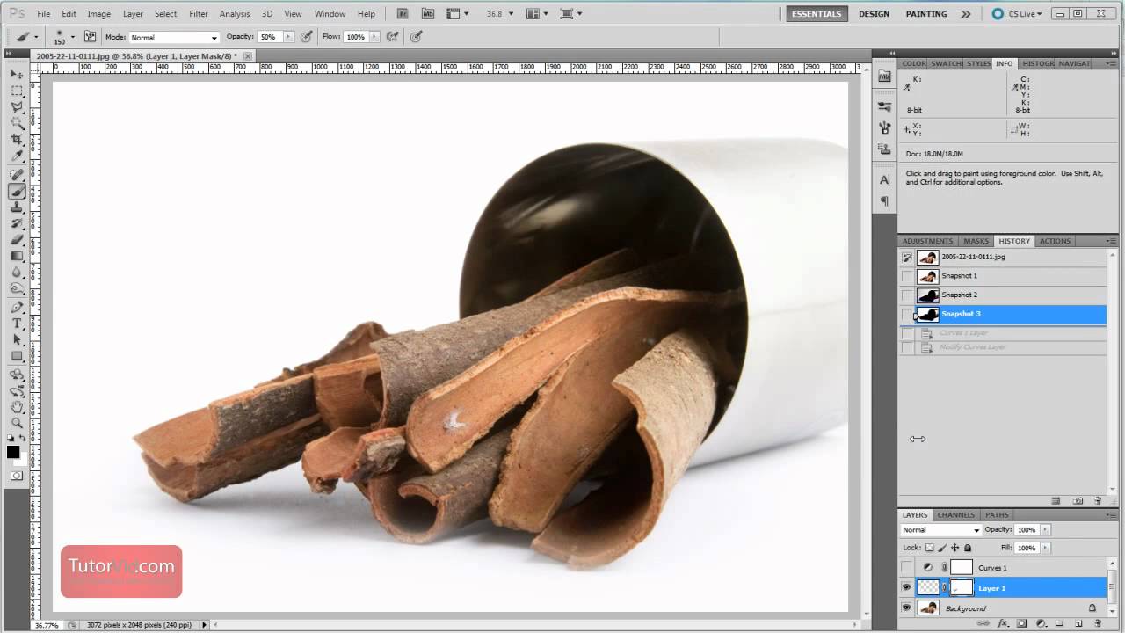The height and width of the screenshot is (633, 1125).
Task: Enable airbrush mode icon
Action: click(392, 37)
